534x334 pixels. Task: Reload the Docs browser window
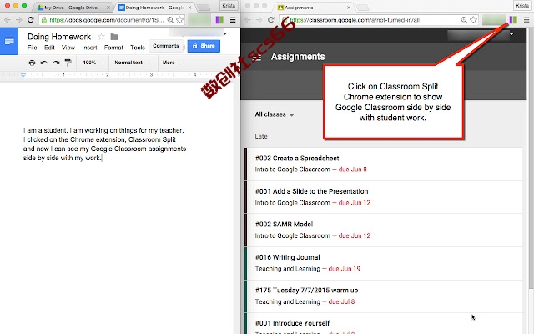pyautogui.click(x=31, y=20)
